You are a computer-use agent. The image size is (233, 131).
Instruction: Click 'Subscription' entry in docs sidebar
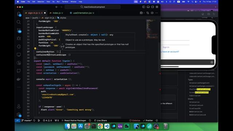tap(195, 96)
